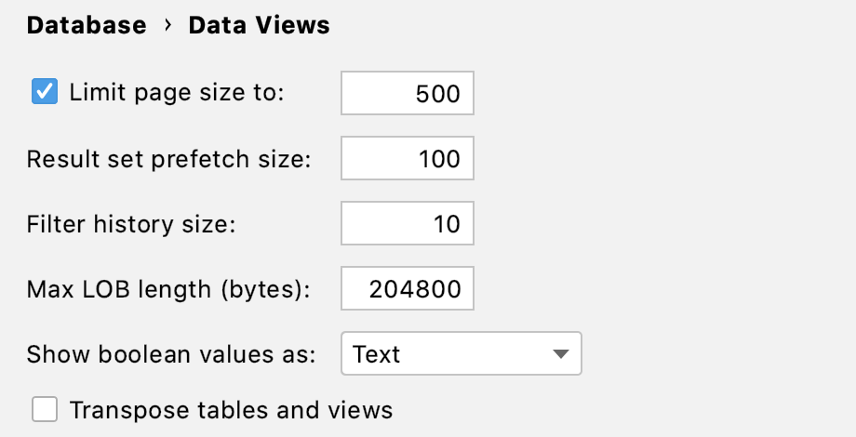Click the 'Limit page size to:' label
This screenshot has height=437, width=856.
tap(177, 93)
